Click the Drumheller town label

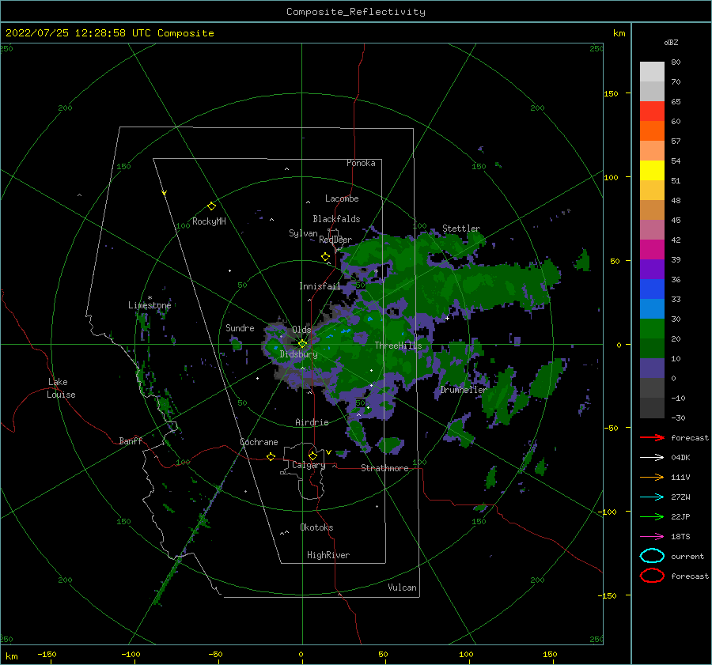pos(464,390)
